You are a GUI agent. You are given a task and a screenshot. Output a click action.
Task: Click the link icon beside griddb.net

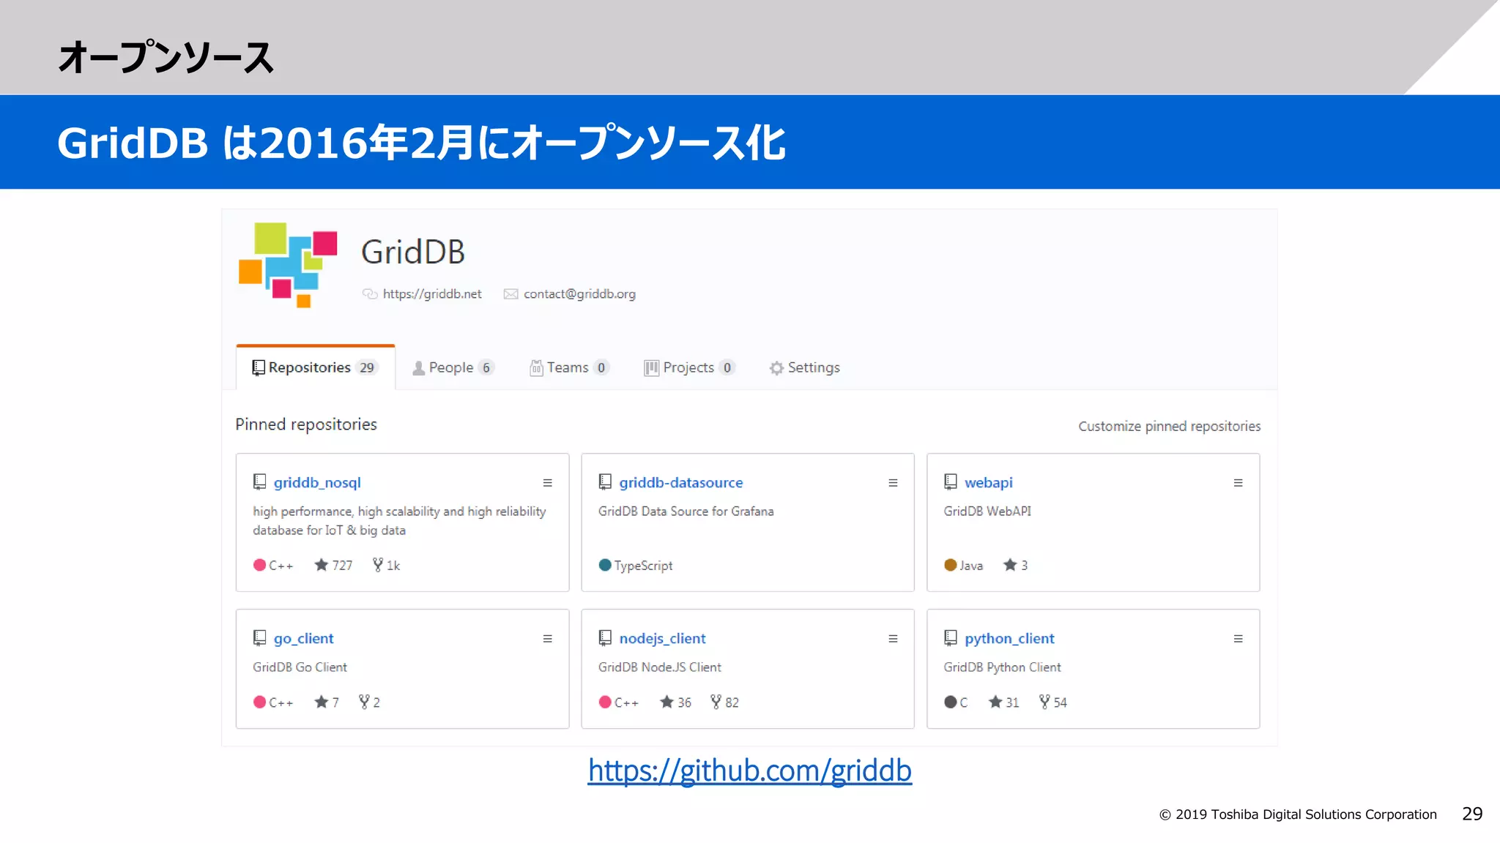(370, 293)
